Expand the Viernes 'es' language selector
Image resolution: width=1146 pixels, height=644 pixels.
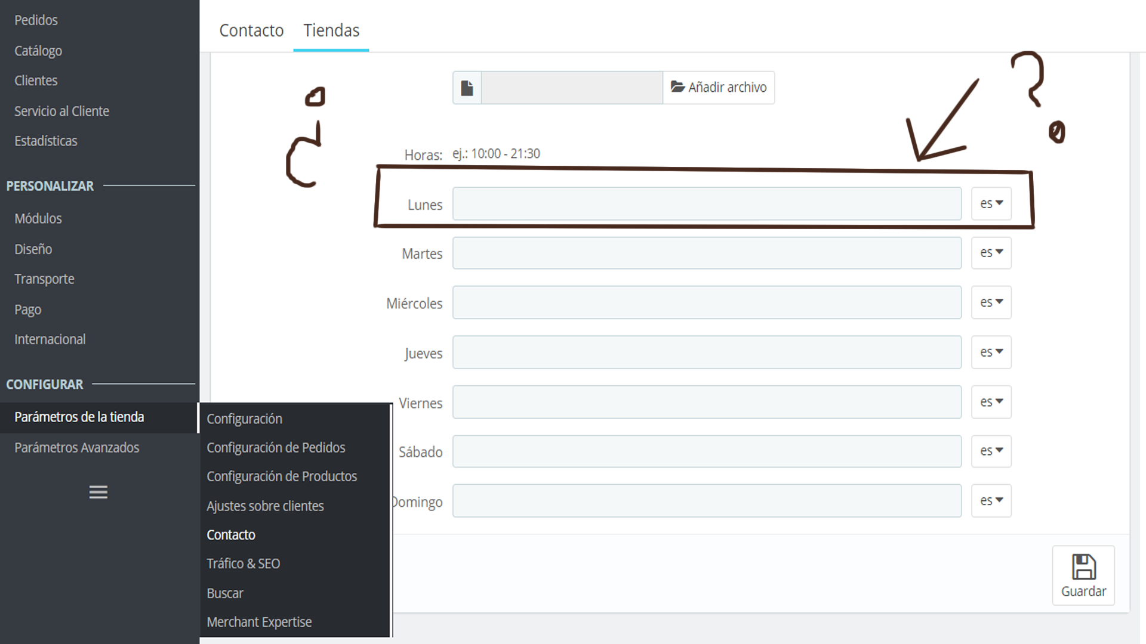click(991, 402)
